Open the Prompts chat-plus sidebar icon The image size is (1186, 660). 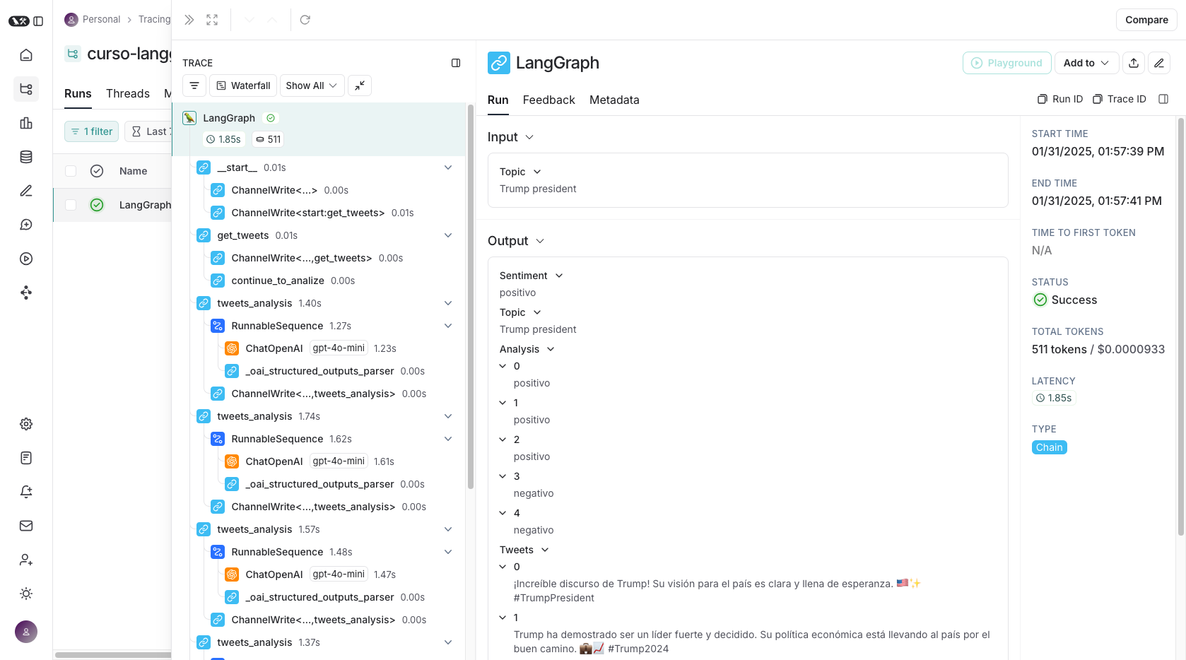coord(26,225)
